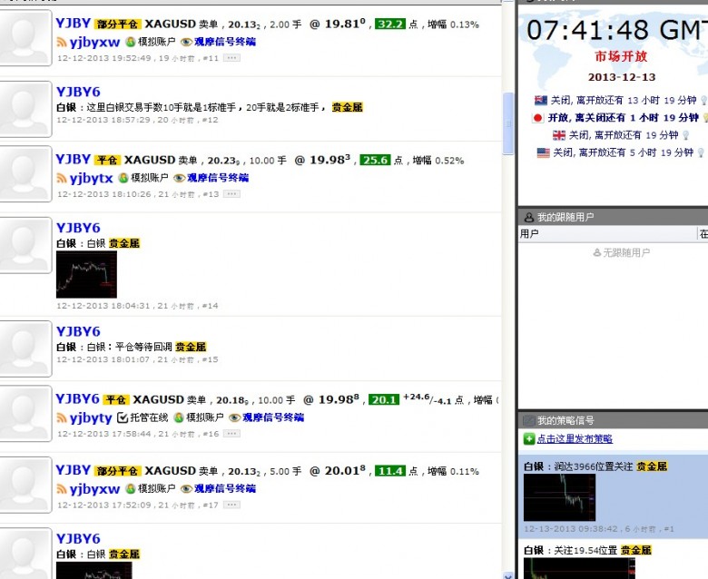Expand the '...' more button on post #13
This screenshot has height=579, width=708.
[x=231, y=194]
